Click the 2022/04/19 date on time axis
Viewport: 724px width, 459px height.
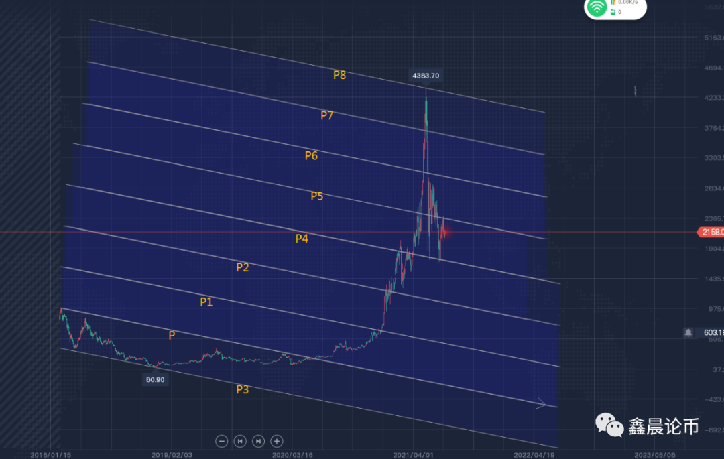(534, 455)
